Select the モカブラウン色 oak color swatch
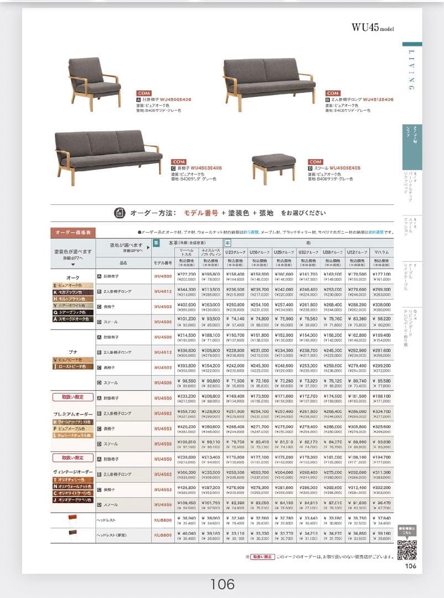This screenshot has height=598, width=444. 73,292
